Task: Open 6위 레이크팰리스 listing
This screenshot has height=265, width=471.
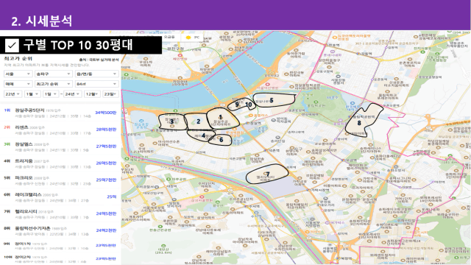Action: click(60, 197)
